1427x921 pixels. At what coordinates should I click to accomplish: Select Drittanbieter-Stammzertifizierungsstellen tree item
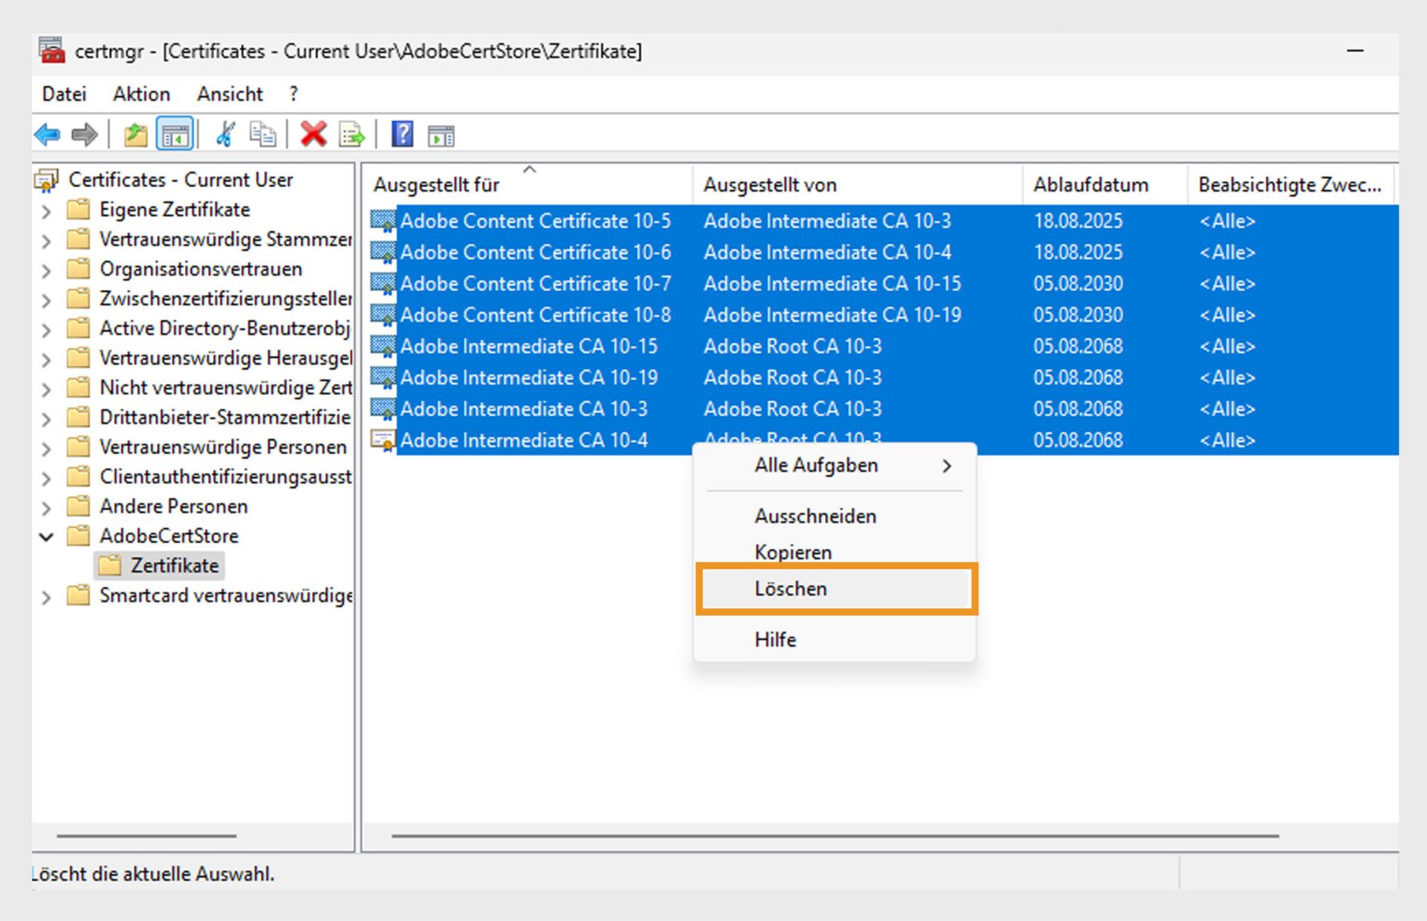coord(225,417)
